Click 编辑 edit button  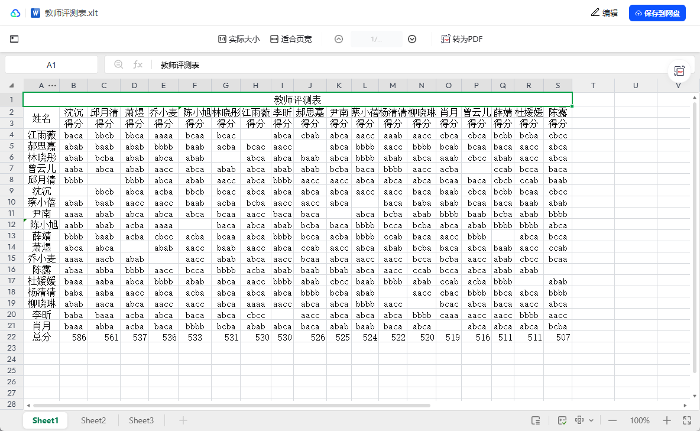(x=604, y=13)
